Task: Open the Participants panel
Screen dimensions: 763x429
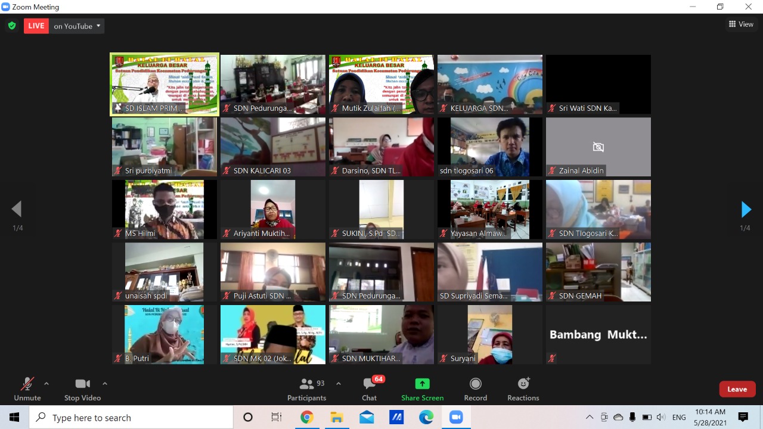Action: 307,390
